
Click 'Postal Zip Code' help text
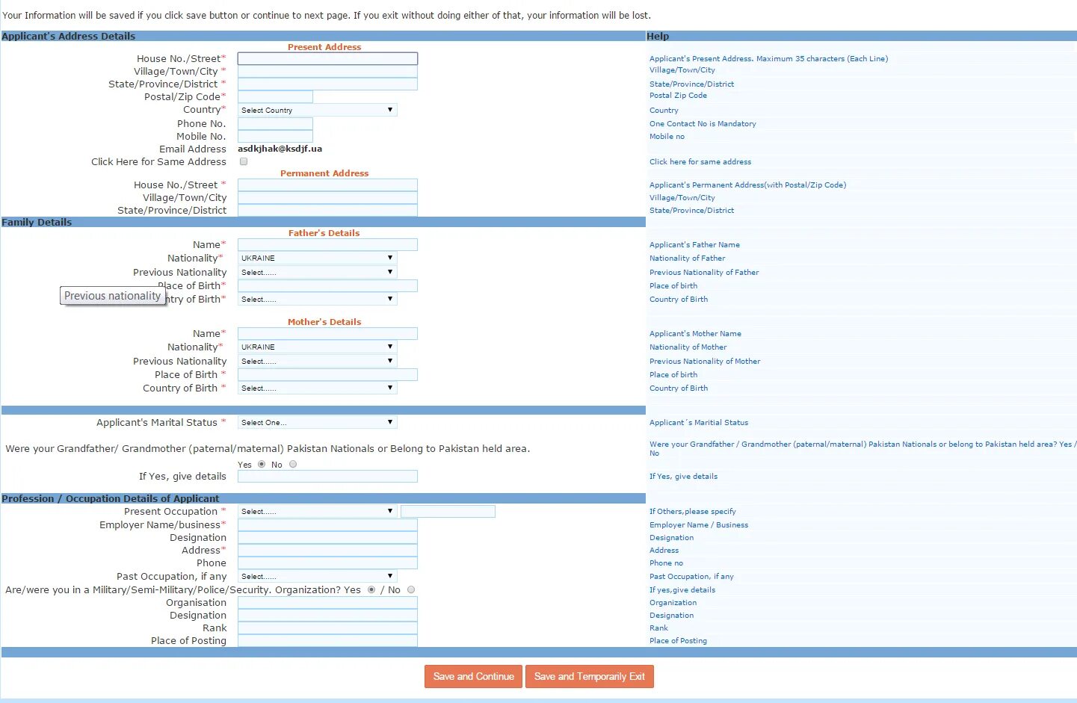point(678,96)
